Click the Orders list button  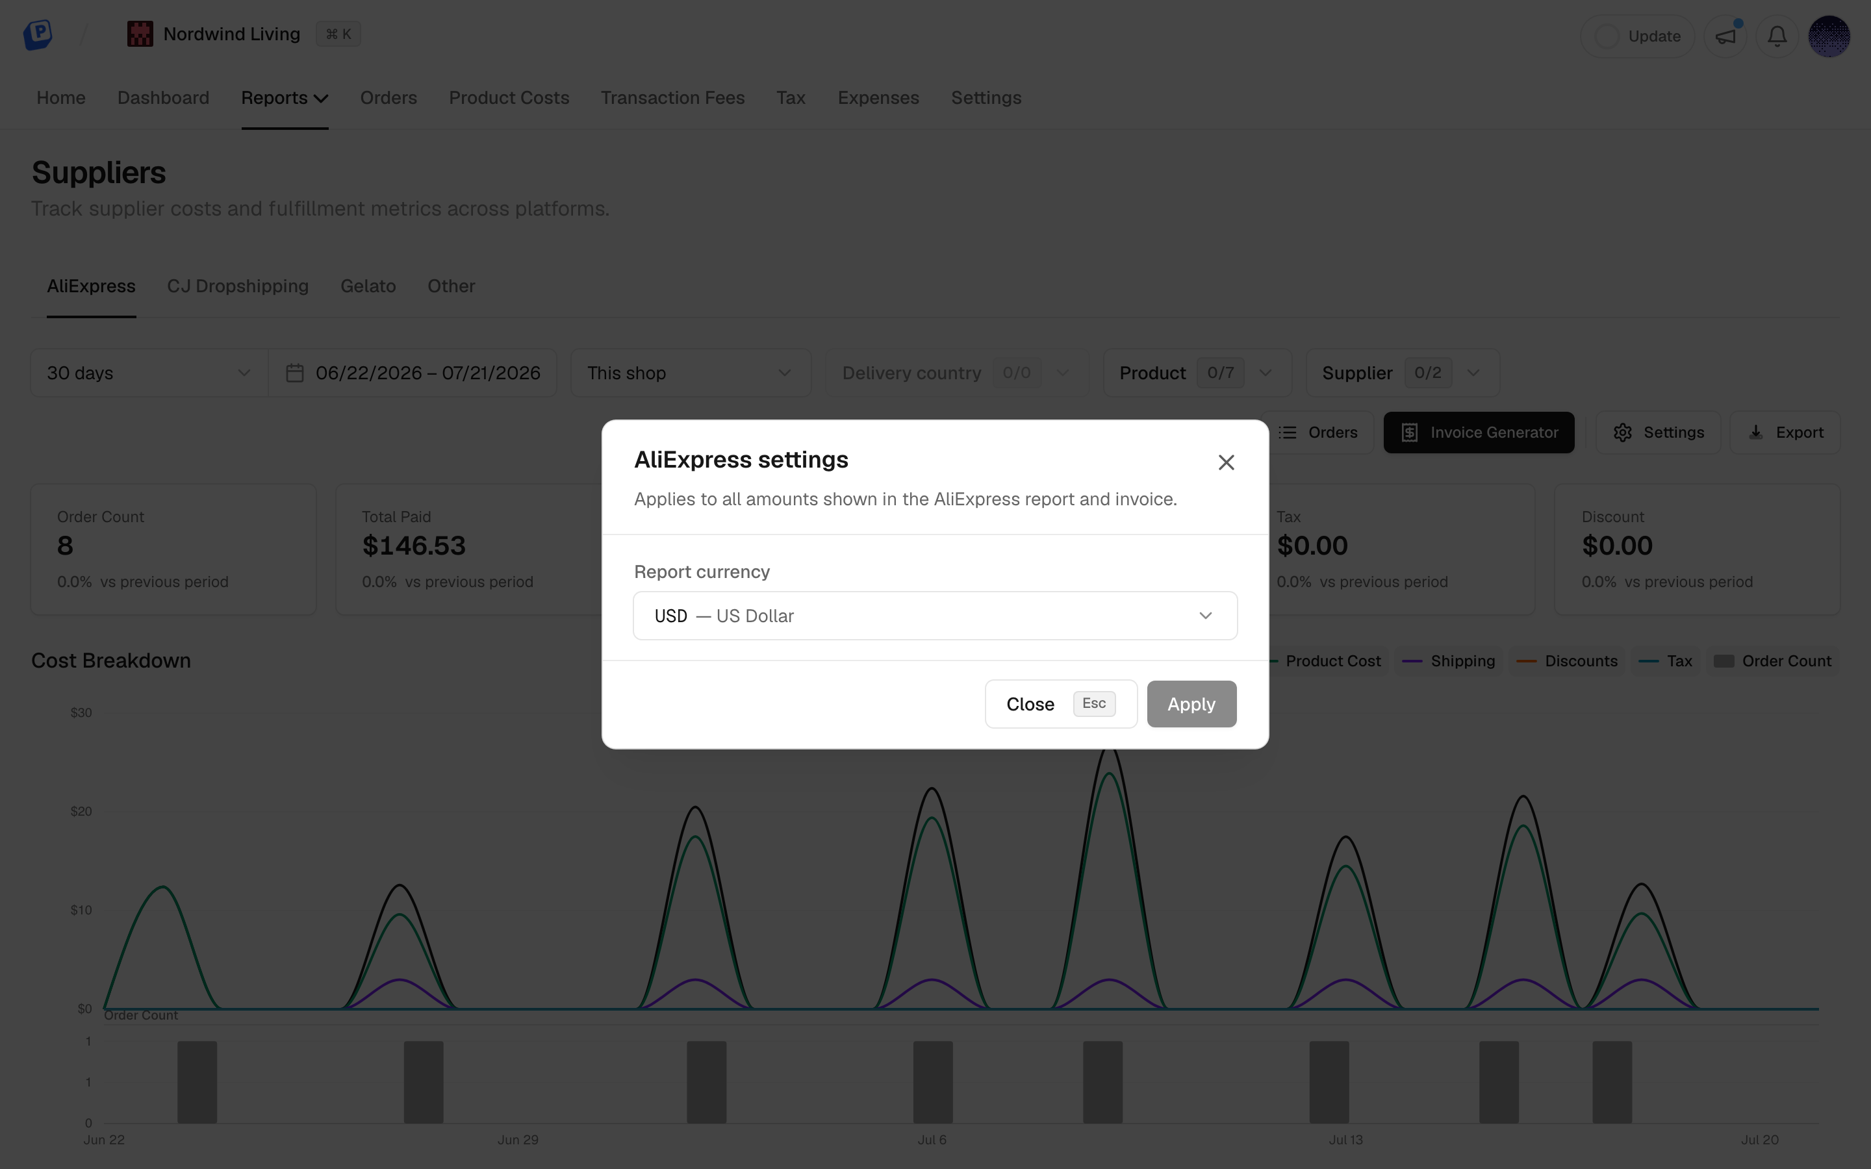[x=1319, y=432]
